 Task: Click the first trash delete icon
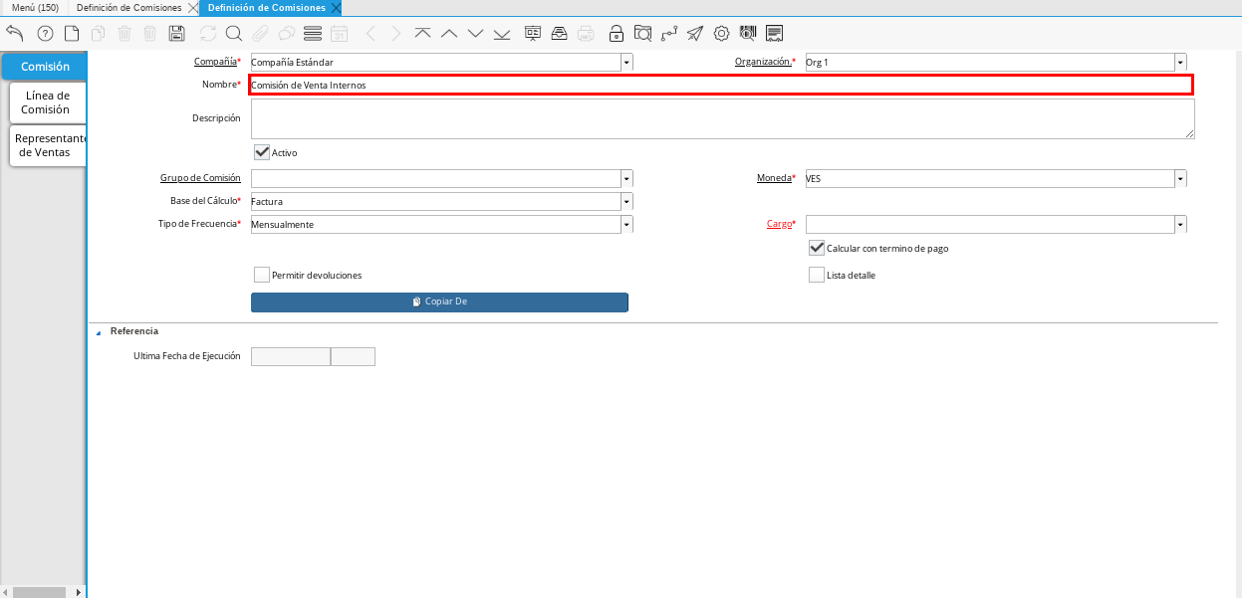pyautogui.click(x=124, y=33)
